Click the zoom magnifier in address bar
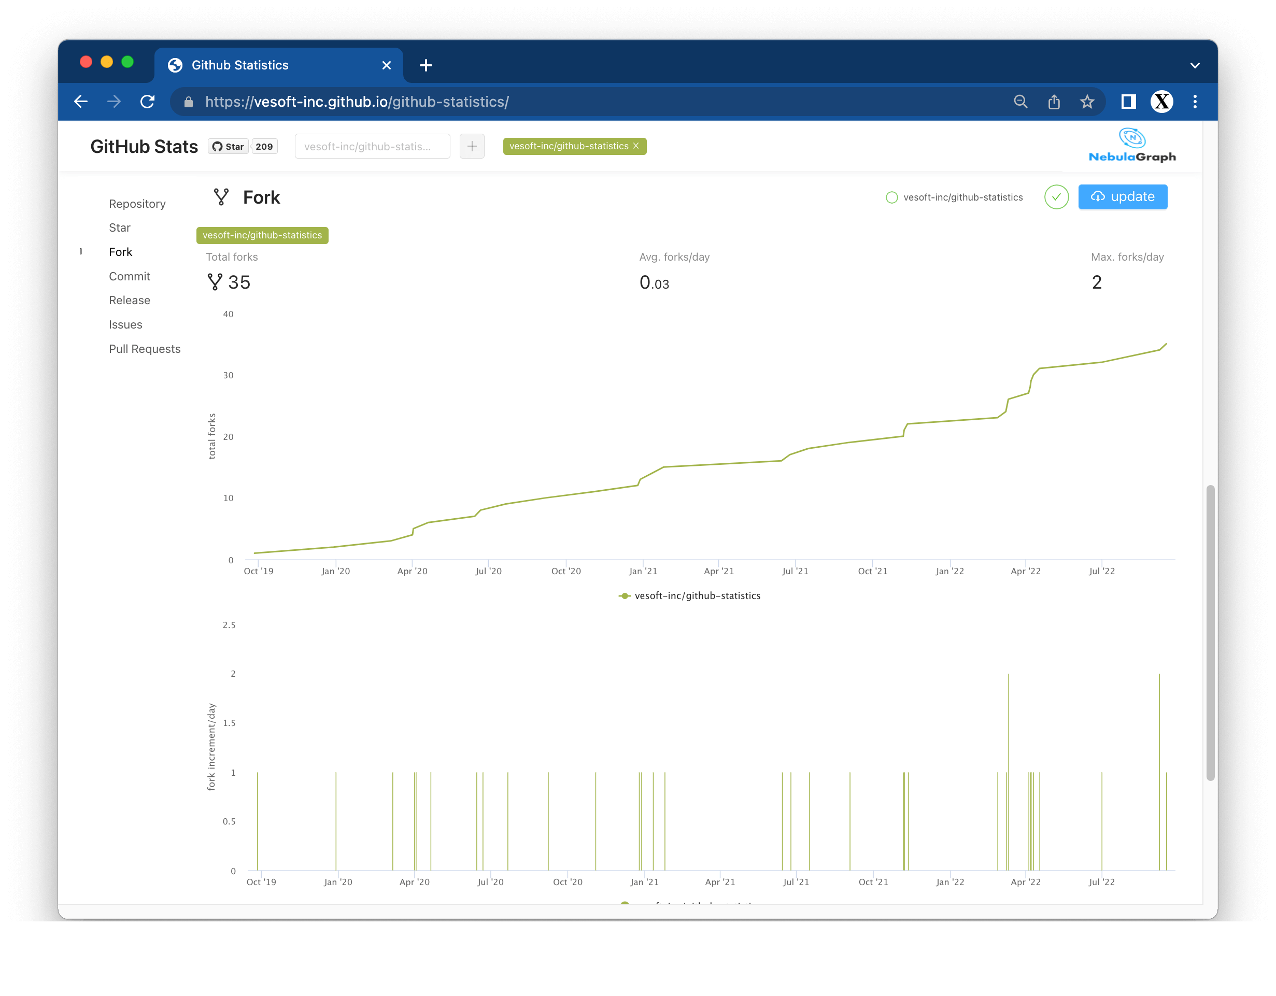1276x996 pixels. coord(1020,102)
